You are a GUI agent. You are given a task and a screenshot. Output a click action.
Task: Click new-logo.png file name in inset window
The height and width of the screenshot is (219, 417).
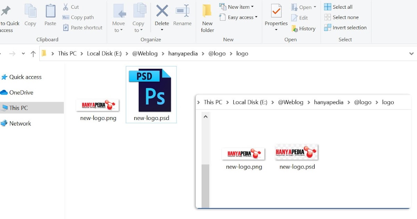[x=244, y=167]
